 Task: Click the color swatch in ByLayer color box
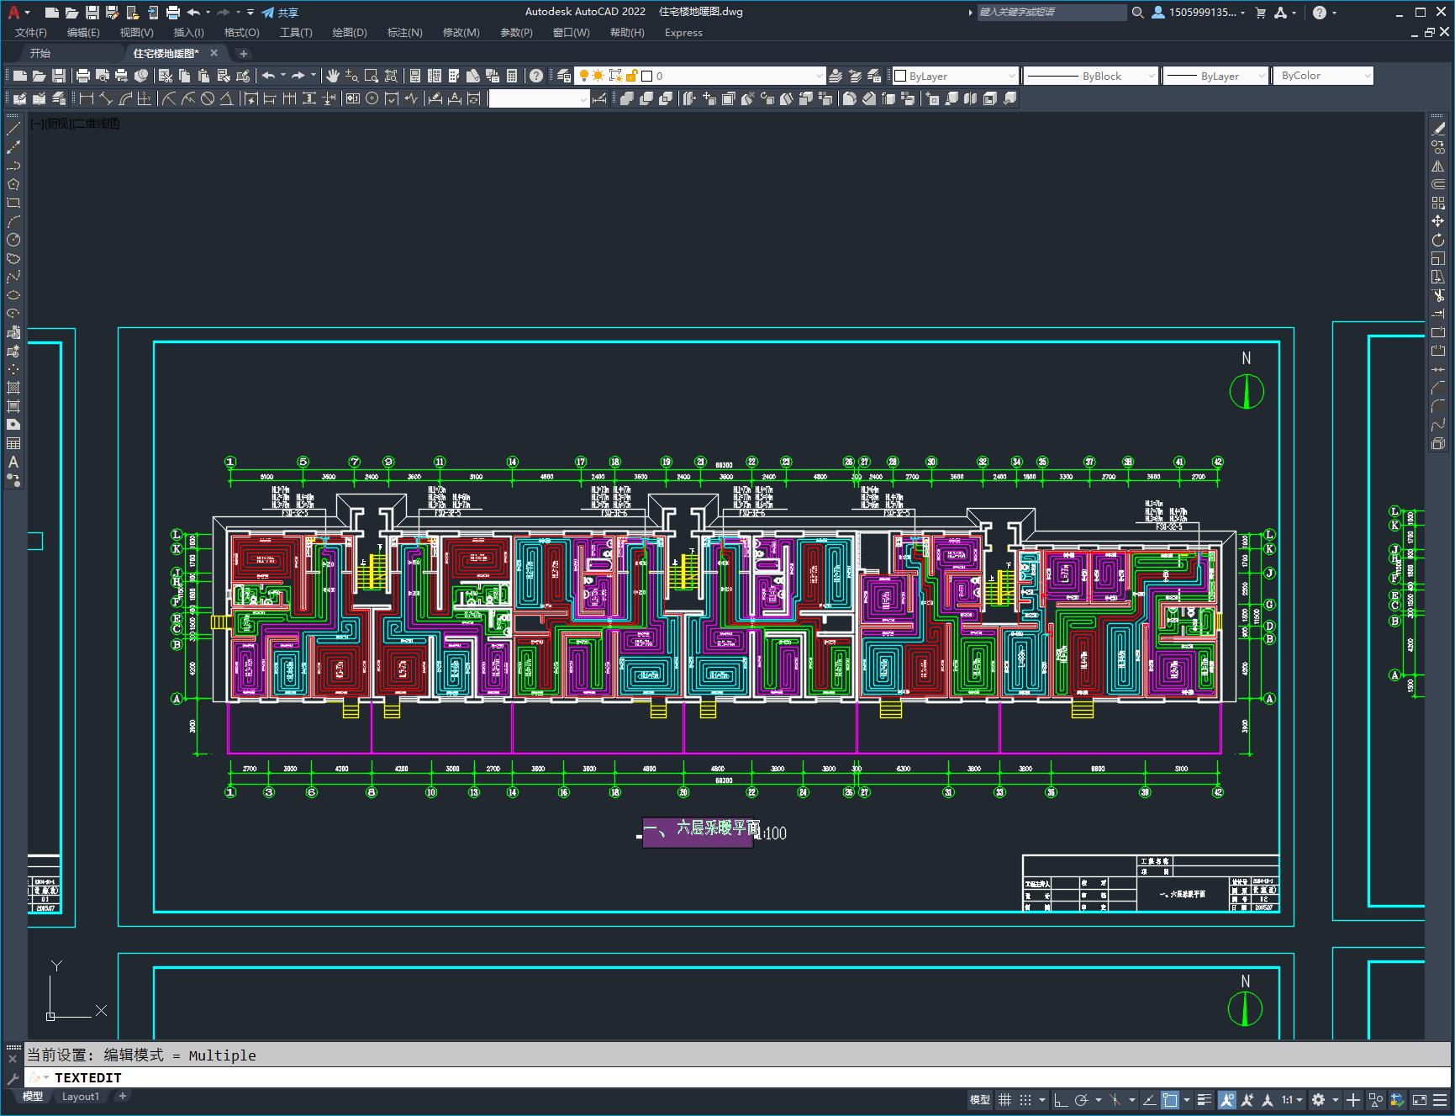(x=900, y=76)
